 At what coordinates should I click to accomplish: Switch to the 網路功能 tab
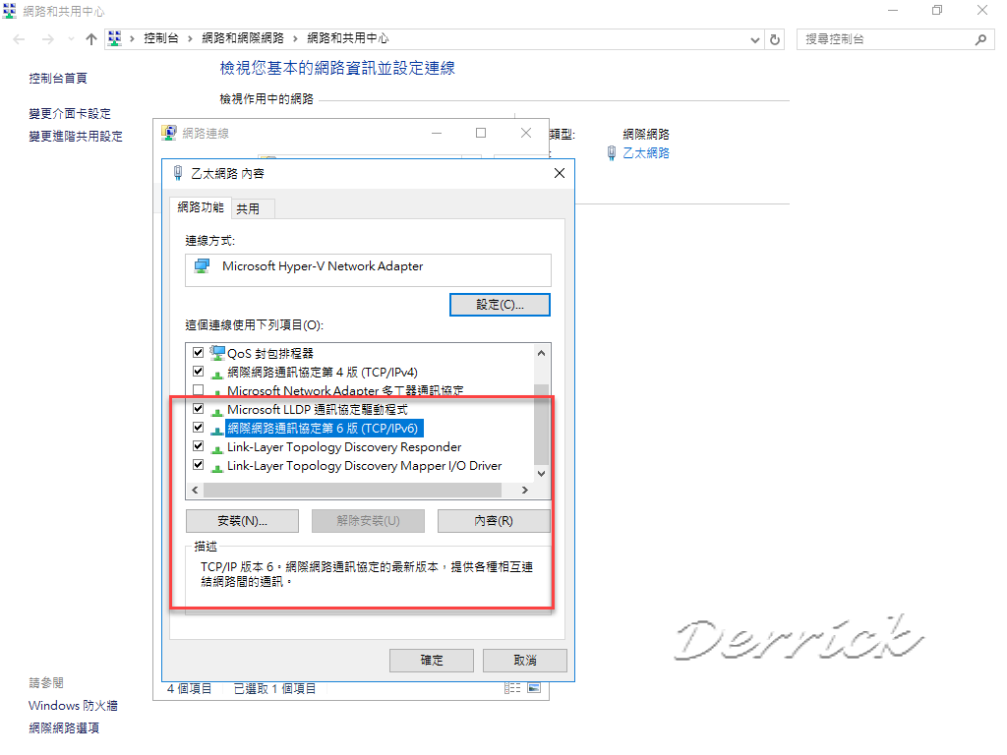click(x=201, y=206)
